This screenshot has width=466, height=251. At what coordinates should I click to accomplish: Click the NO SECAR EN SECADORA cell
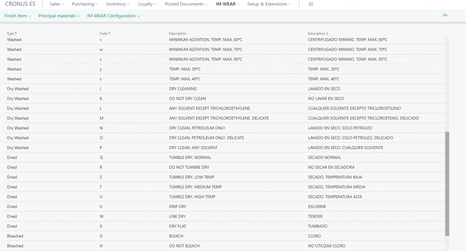[331, 167]
